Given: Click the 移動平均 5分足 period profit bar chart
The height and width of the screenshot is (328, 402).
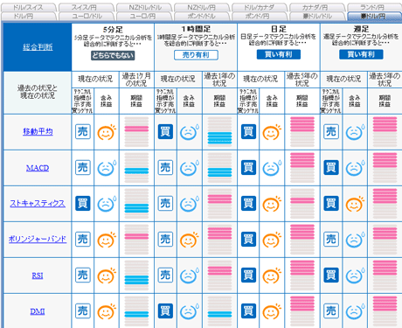Looking at the screenshot, I should 136,131.
